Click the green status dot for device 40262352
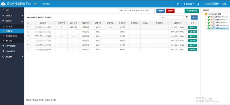230x105 pixels. (x=209, y=17)
